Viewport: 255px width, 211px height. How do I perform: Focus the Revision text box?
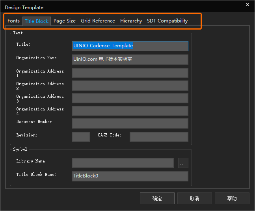[81, 137]
